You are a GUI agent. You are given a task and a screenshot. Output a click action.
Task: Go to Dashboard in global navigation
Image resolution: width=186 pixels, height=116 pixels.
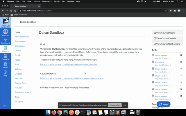(x=5, y=41)
